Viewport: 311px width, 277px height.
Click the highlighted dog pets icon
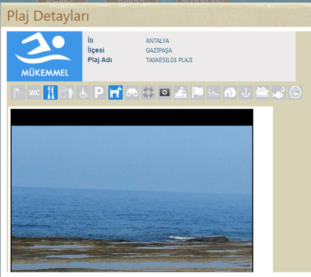coord(116,92)
